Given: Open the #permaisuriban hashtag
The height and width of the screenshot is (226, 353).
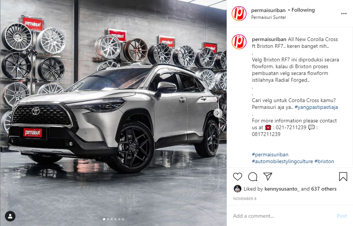Looking at the screenshot, I should (270, 154).
